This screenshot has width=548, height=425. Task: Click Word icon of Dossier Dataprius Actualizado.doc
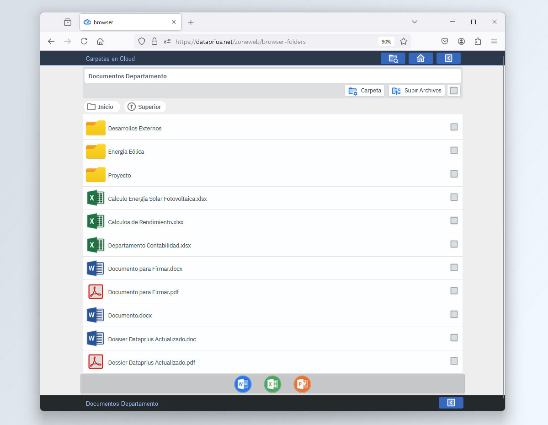(x=96, y=339)
